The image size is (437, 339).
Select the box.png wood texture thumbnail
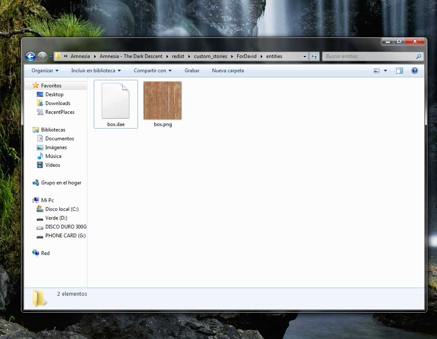tap(162, 101)
